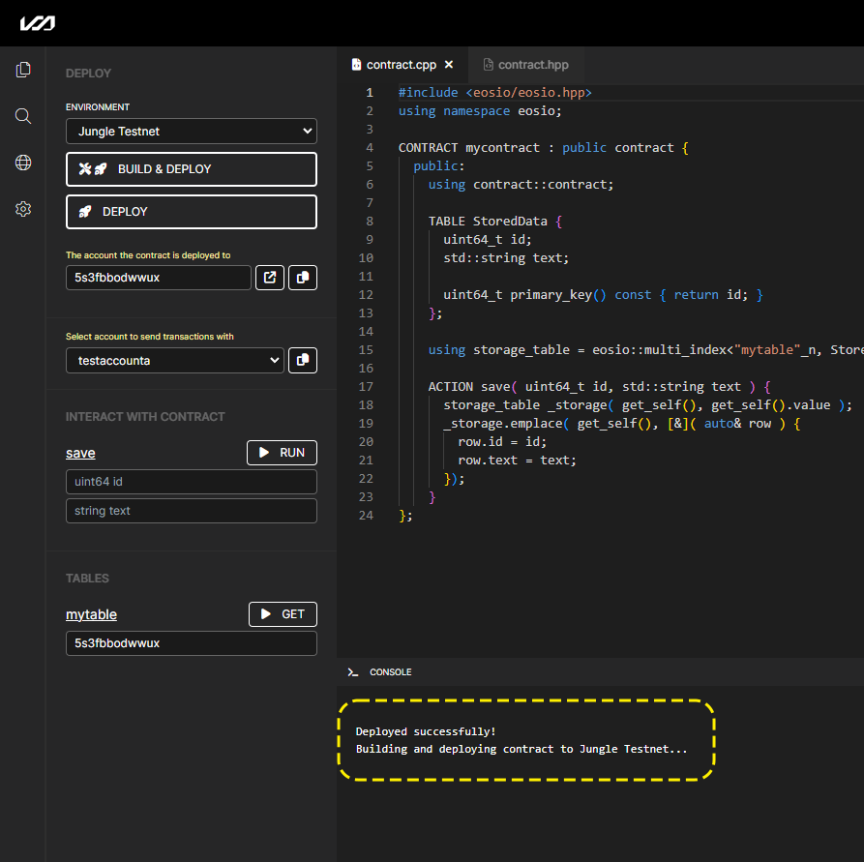This screenshot has width=864, height=862.
Task: Click code line '#include <eosio/eosio.hpp>'
Action: point(494,93)
